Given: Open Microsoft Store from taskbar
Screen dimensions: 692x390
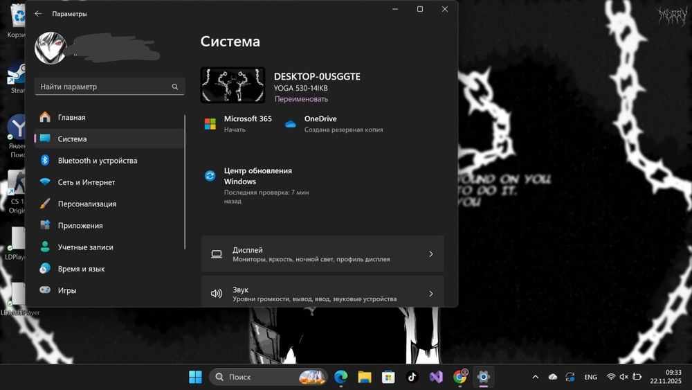Looking at the screenshot, I should tap(388, 377).
